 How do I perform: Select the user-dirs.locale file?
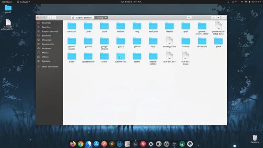[186, 58]
